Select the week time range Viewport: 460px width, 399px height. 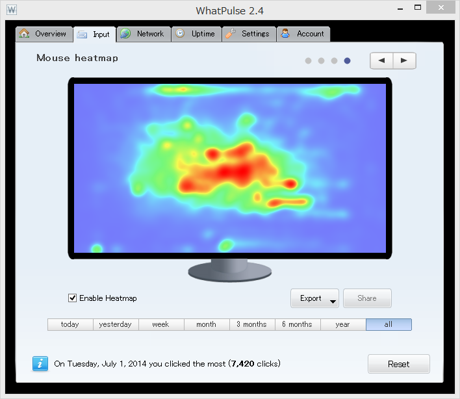[161, 324]
